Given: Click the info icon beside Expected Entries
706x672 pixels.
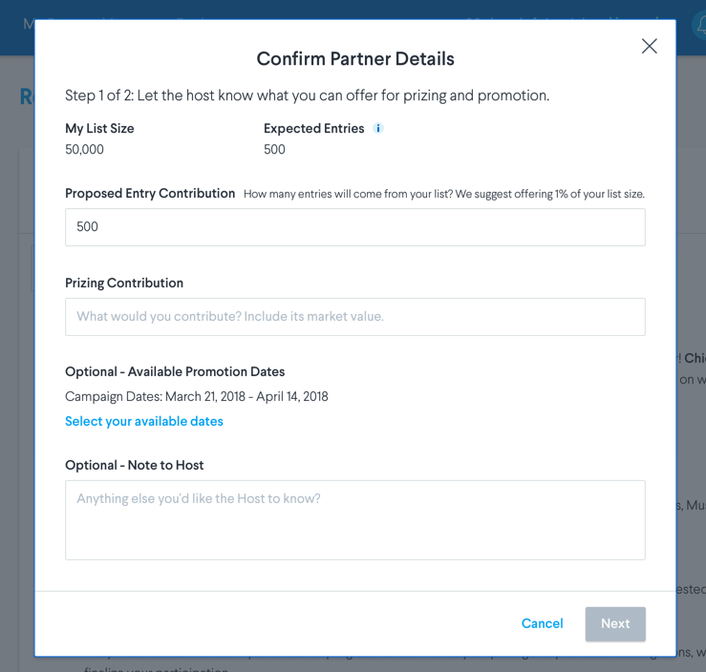Looking at the screenshot, I should coord(378,128).
